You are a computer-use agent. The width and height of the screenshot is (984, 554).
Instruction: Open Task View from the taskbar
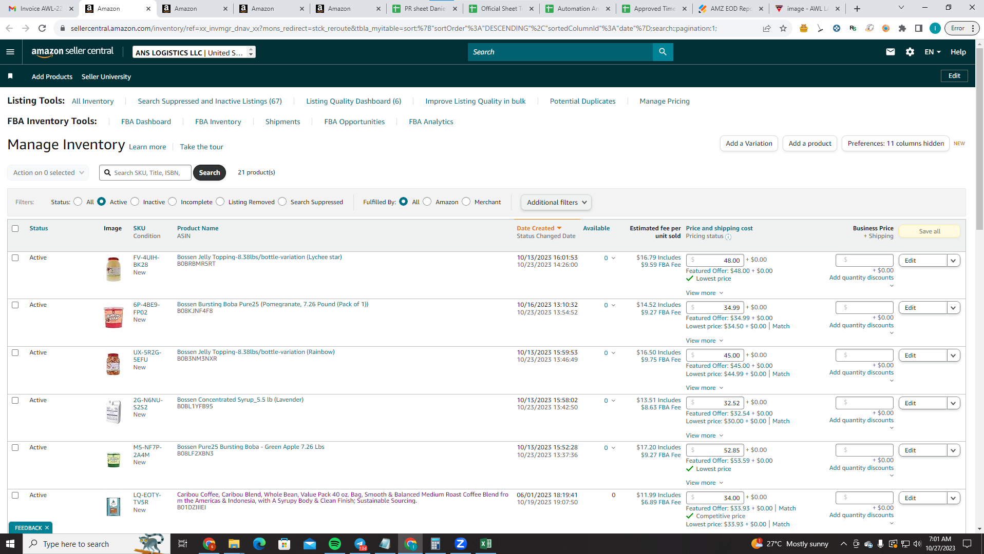click(182, 544)
